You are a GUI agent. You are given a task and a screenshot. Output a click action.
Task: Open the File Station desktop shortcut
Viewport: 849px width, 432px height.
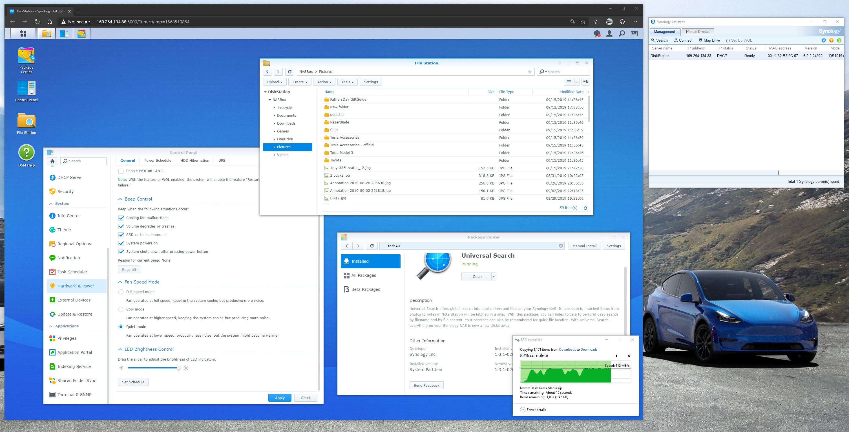coord(26,124)
